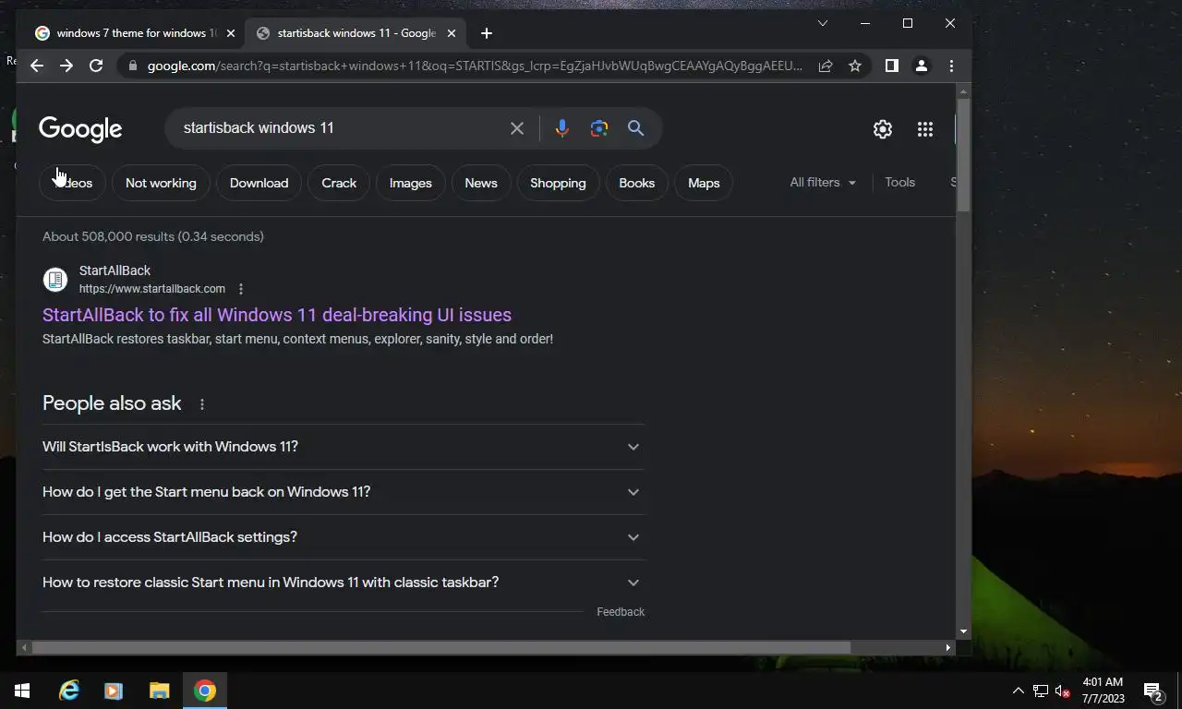Click the vertical scrollbar thumb
This screenshot has height=709, width=1182.
click(x=964, y=155)
